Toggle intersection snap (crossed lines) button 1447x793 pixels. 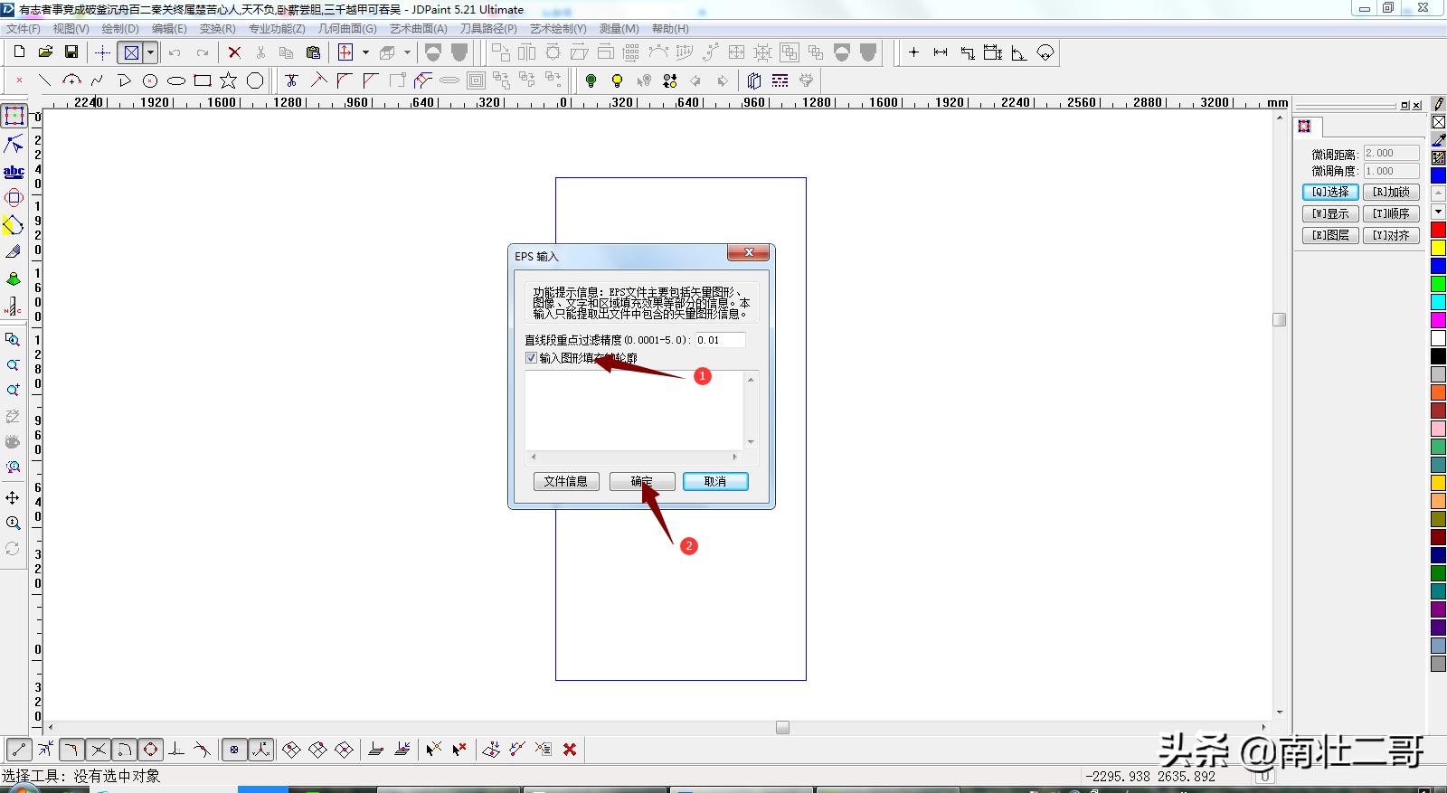click(x=98, y=749)
